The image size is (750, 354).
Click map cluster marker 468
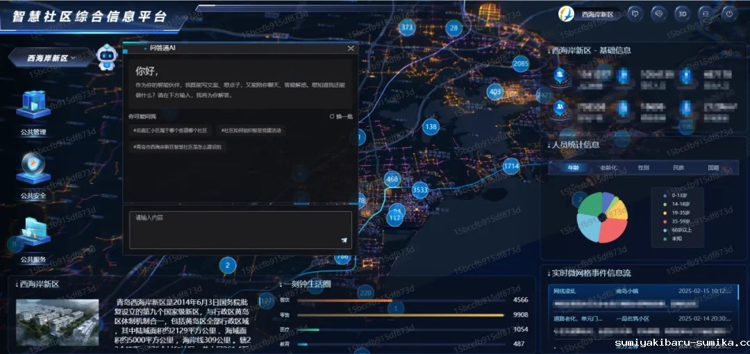coord(392,179)
